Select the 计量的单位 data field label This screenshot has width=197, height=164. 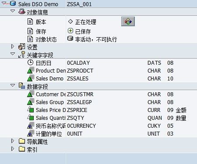pyautogui.click(x=49, y=134)
